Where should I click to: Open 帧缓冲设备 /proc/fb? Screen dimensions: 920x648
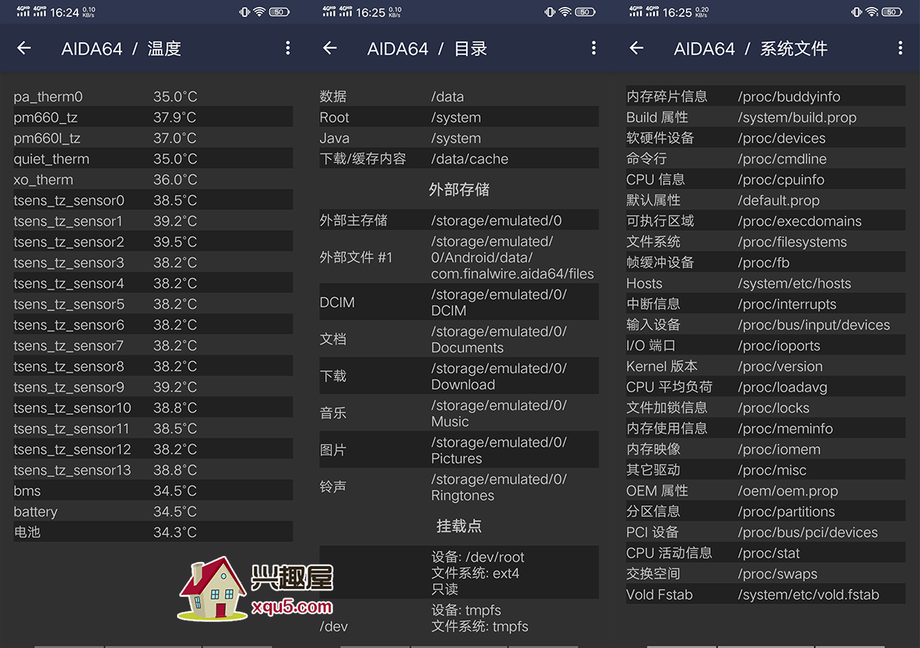766,262
